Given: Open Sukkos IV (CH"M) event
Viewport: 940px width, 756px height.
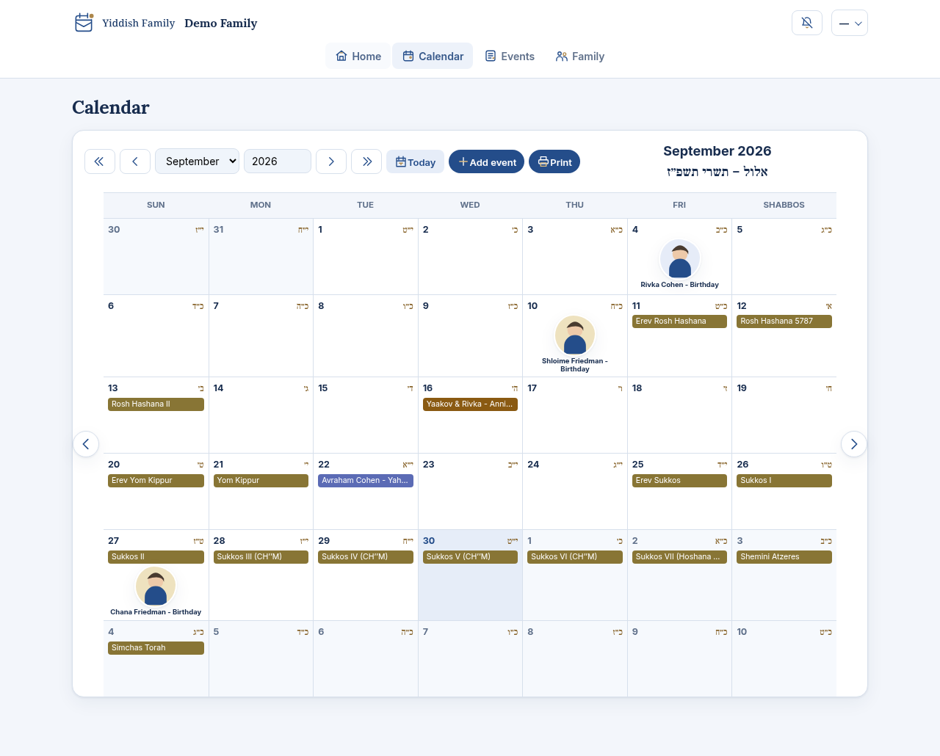Looking at the screenshot, I should [366, 557].
